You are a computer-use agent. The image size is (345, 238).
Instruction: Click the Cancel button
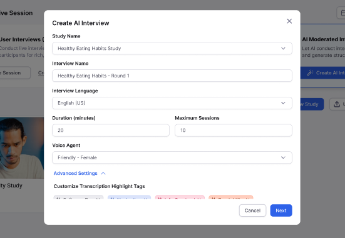pos(252,211)
